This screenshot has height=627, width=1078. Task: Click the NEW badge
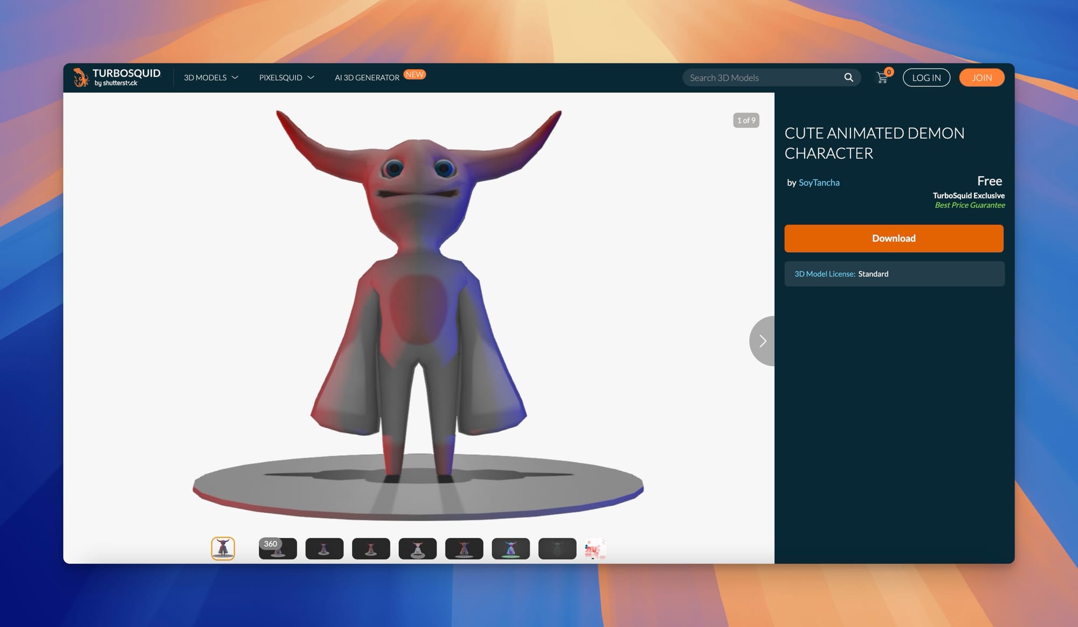coord(414,74)
